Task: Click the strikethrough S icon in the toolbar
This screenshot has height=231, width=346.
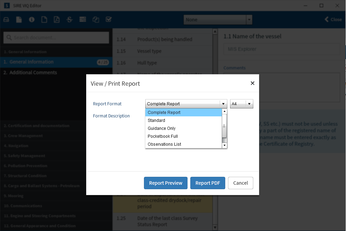Action: [70, 20]
